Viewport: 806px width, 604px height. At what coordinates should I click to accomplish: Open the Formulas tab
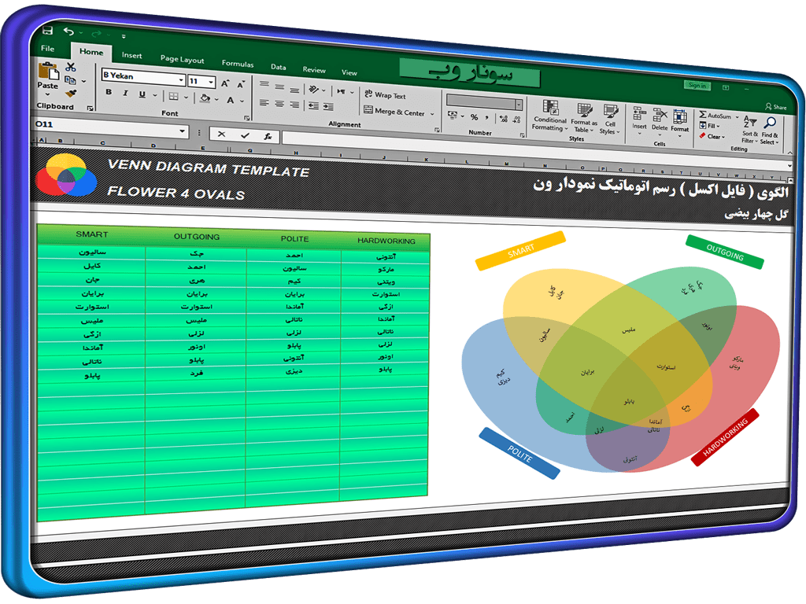click(238, 63)
